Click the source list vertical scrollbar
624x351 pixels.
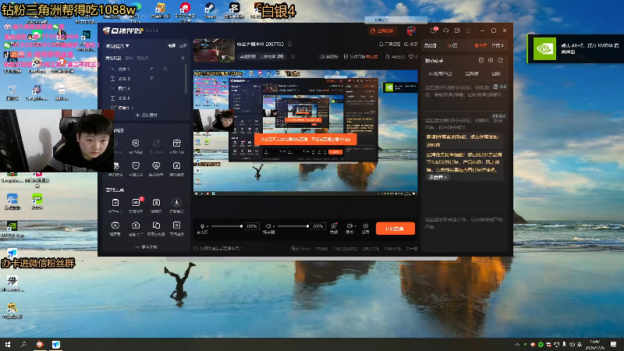coord(186,80)
